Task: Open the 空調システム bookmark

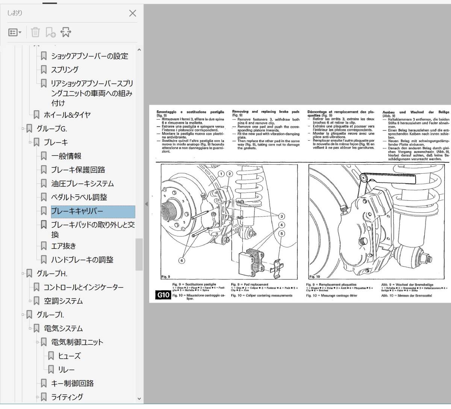Action: (63, 301)
